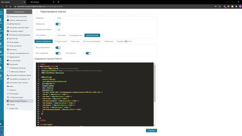Select Диалоговое окно plugin type
242x136 pixels.
click(x=92, y=35)
